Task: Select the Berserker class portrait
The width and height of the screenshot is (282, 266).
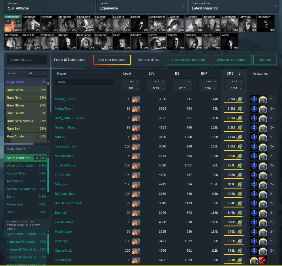Action: 67,23
